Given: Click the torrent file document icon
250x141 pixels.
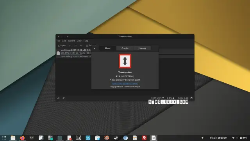Looking at the screenshot, I should point(58,53).
